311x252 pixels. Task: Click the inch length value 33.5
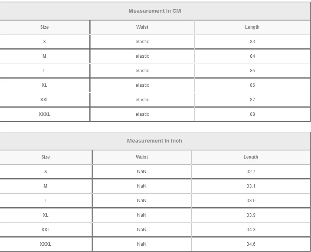(x=251, y=201)
